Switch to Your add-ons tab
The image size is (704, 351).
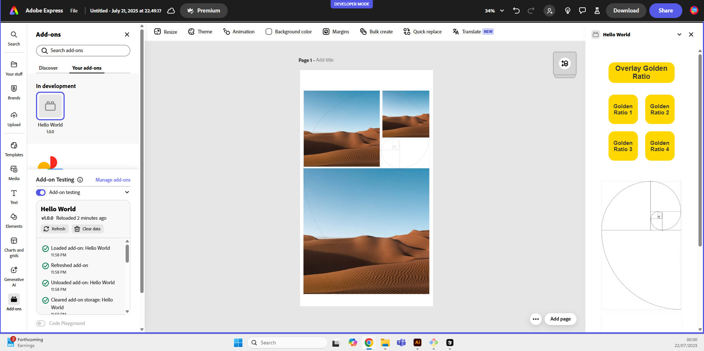tap(87, 68)
